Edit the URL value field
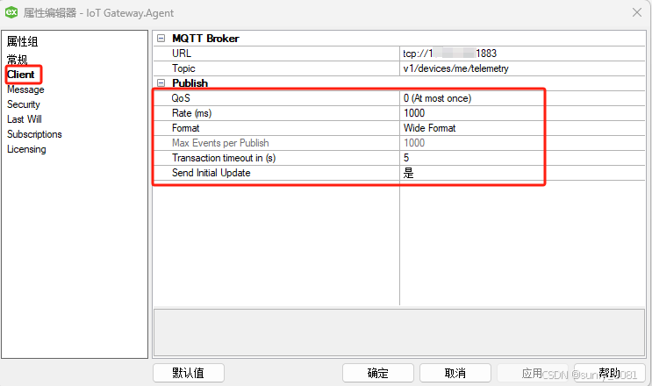This screenshot has width=652, height=386. (x=522, y=54)
